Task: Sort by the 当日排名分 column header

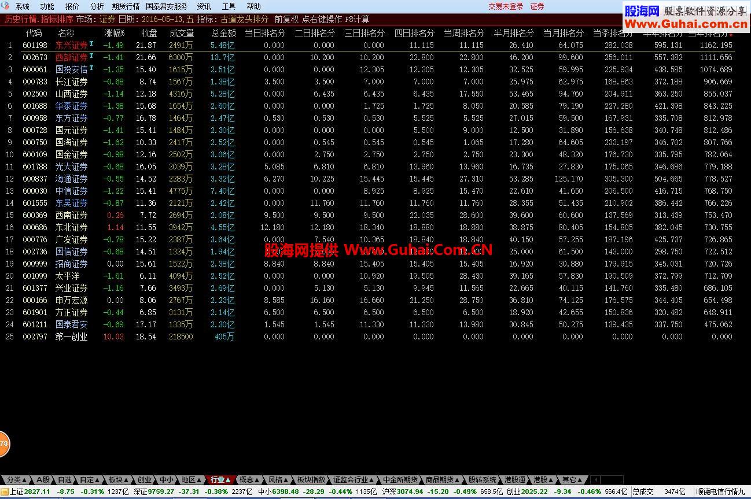Action: [x=265, y=33]
